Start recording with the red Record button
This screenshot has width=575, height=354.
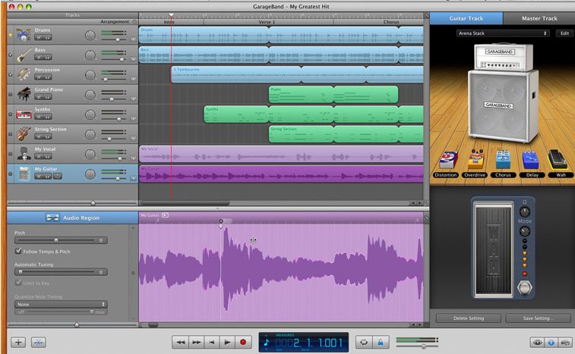point(243,343)
